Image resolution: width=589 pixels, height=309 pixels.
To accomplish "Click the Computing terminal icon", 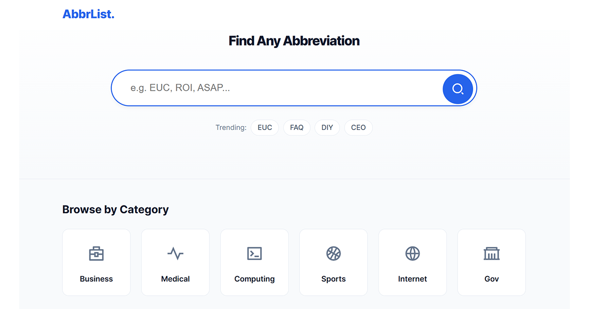I will point(254,254).
